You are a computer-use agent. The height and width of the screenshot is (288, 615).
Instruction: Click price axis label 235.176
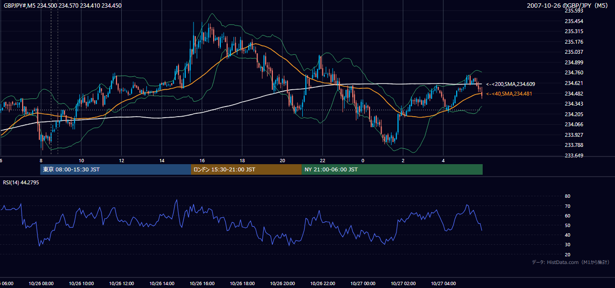click(x=574, y=42)
